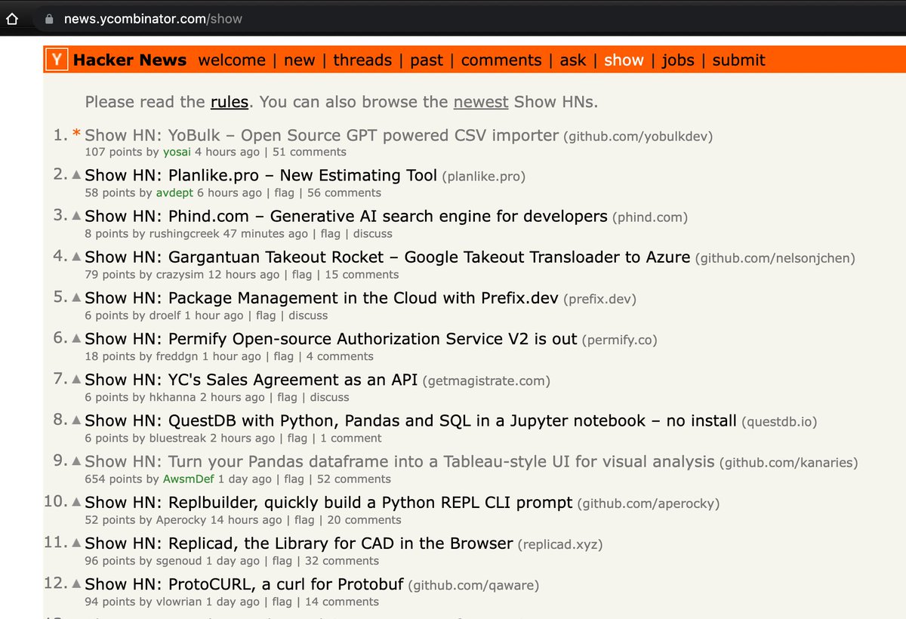Open the 4 comments on Permify
906x619 pixels.
pos(340,356)
